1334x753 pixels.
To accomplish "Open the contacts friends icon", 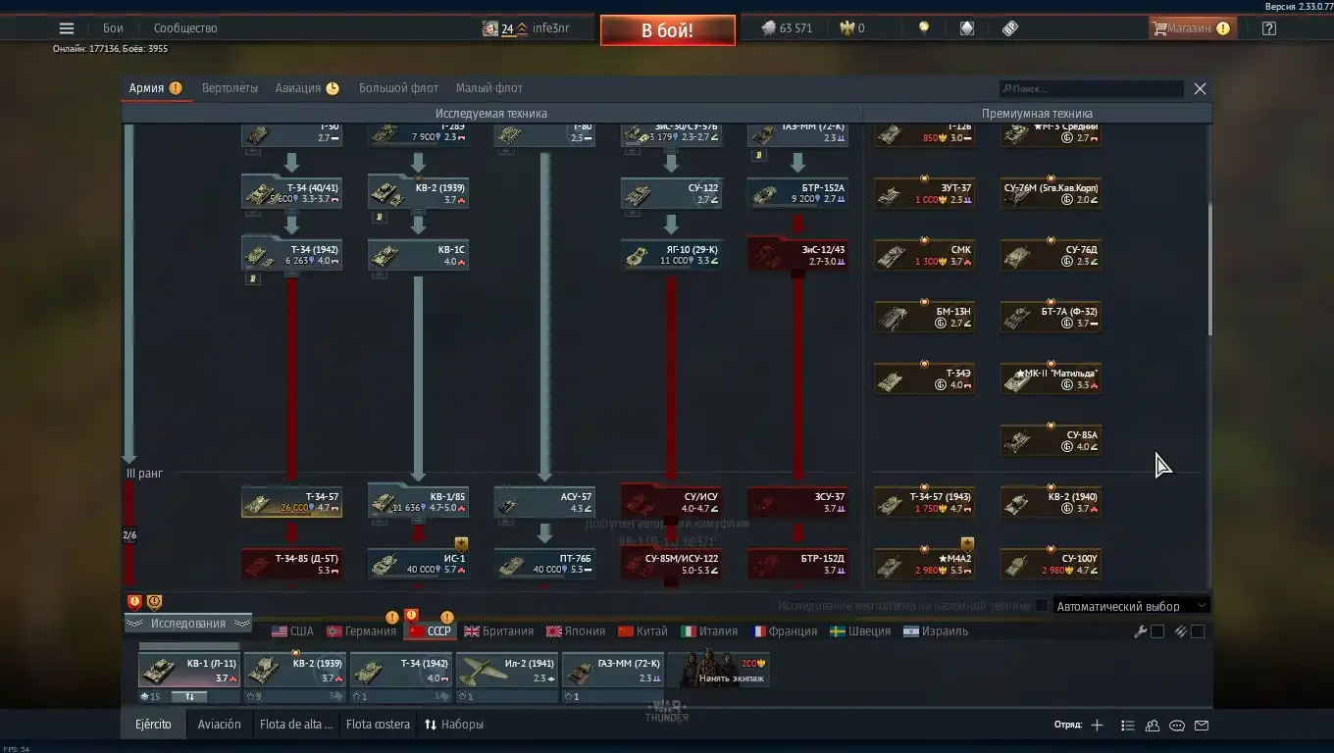I will pyautogui.click(x=1153, y=726).
